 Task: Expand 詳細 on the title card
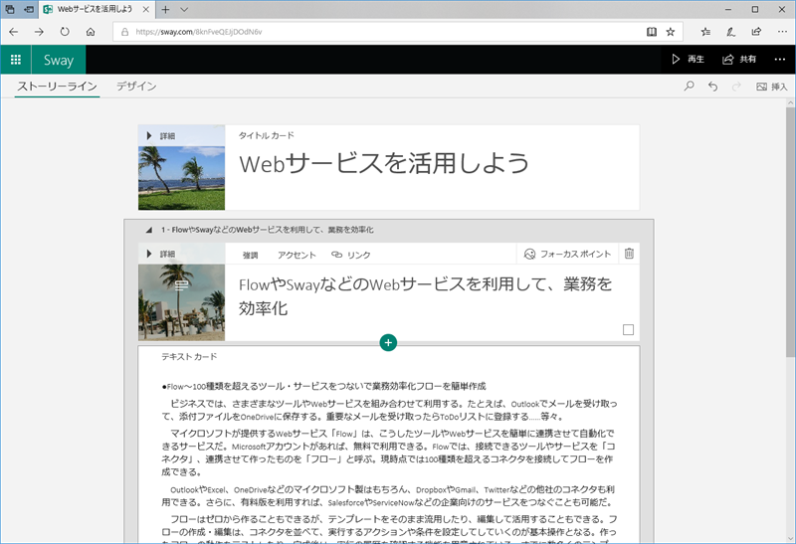coord(160,136)
